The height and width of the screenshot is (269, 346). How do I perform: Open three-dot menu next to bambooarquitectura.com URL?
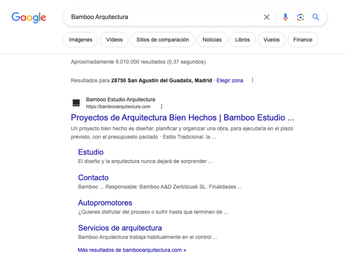pos(161,107)
